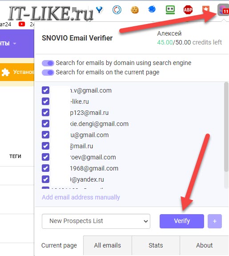This screenshot has width=229, height=256.
Task: Open the Stats tab
Action: click(156, 245)
